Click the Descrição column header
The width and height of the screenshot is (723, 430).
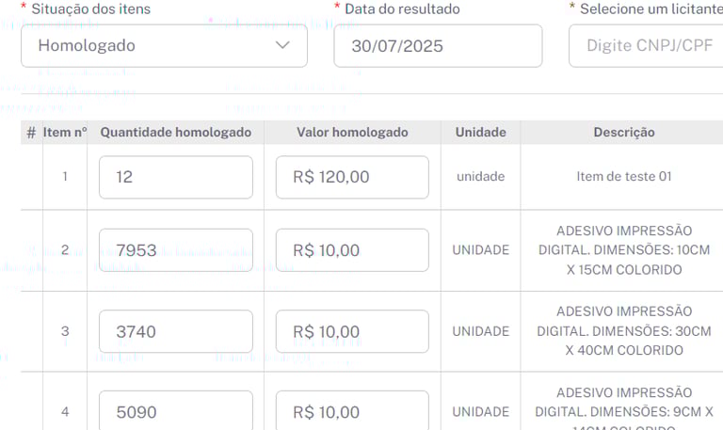point(624,133)
